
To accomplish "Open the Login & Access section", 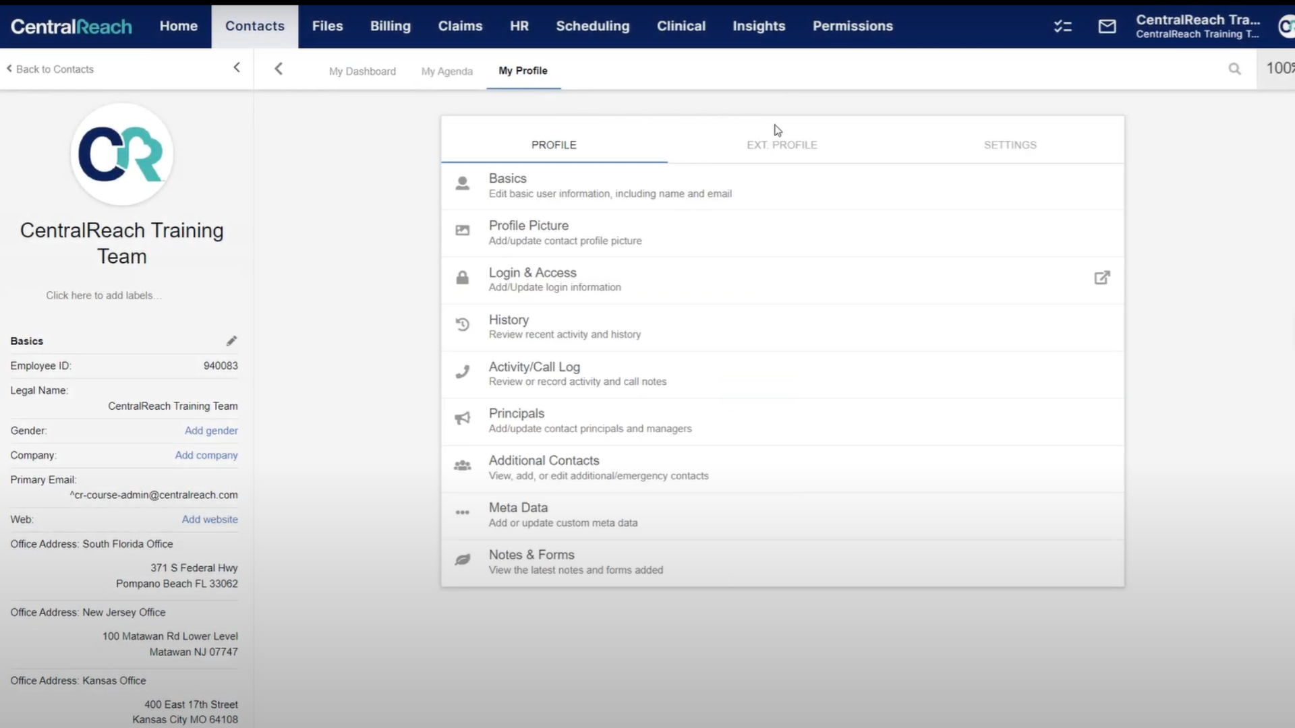I will [782, 280].
